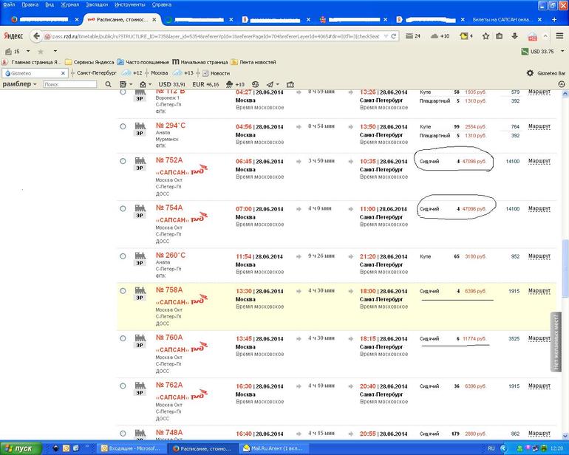569x455 pixels.
Task: Open the Журнал menu
Action: pyautogui.click(x=70, y=4)
